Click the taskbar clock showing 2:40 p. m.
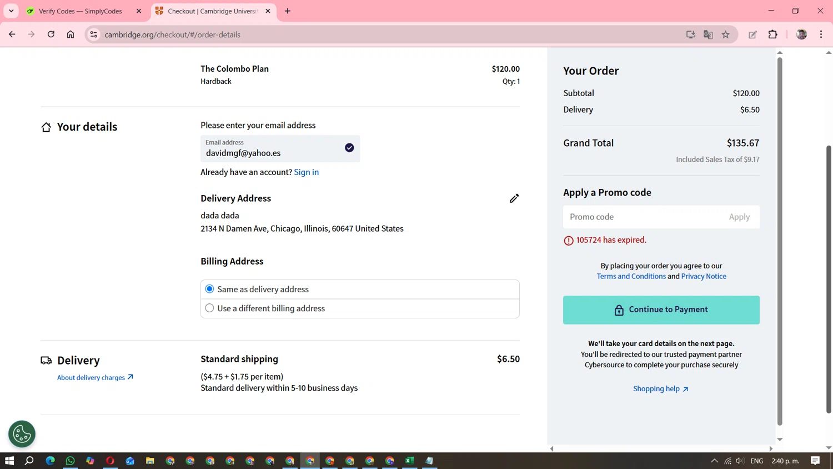 coord(785,461)
